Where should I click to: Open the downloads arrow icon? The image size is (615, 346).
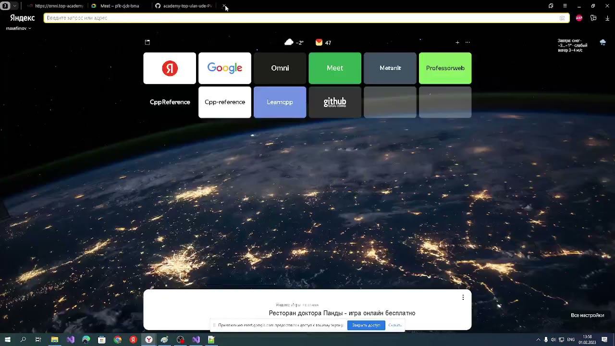click(x=607, y=18)
